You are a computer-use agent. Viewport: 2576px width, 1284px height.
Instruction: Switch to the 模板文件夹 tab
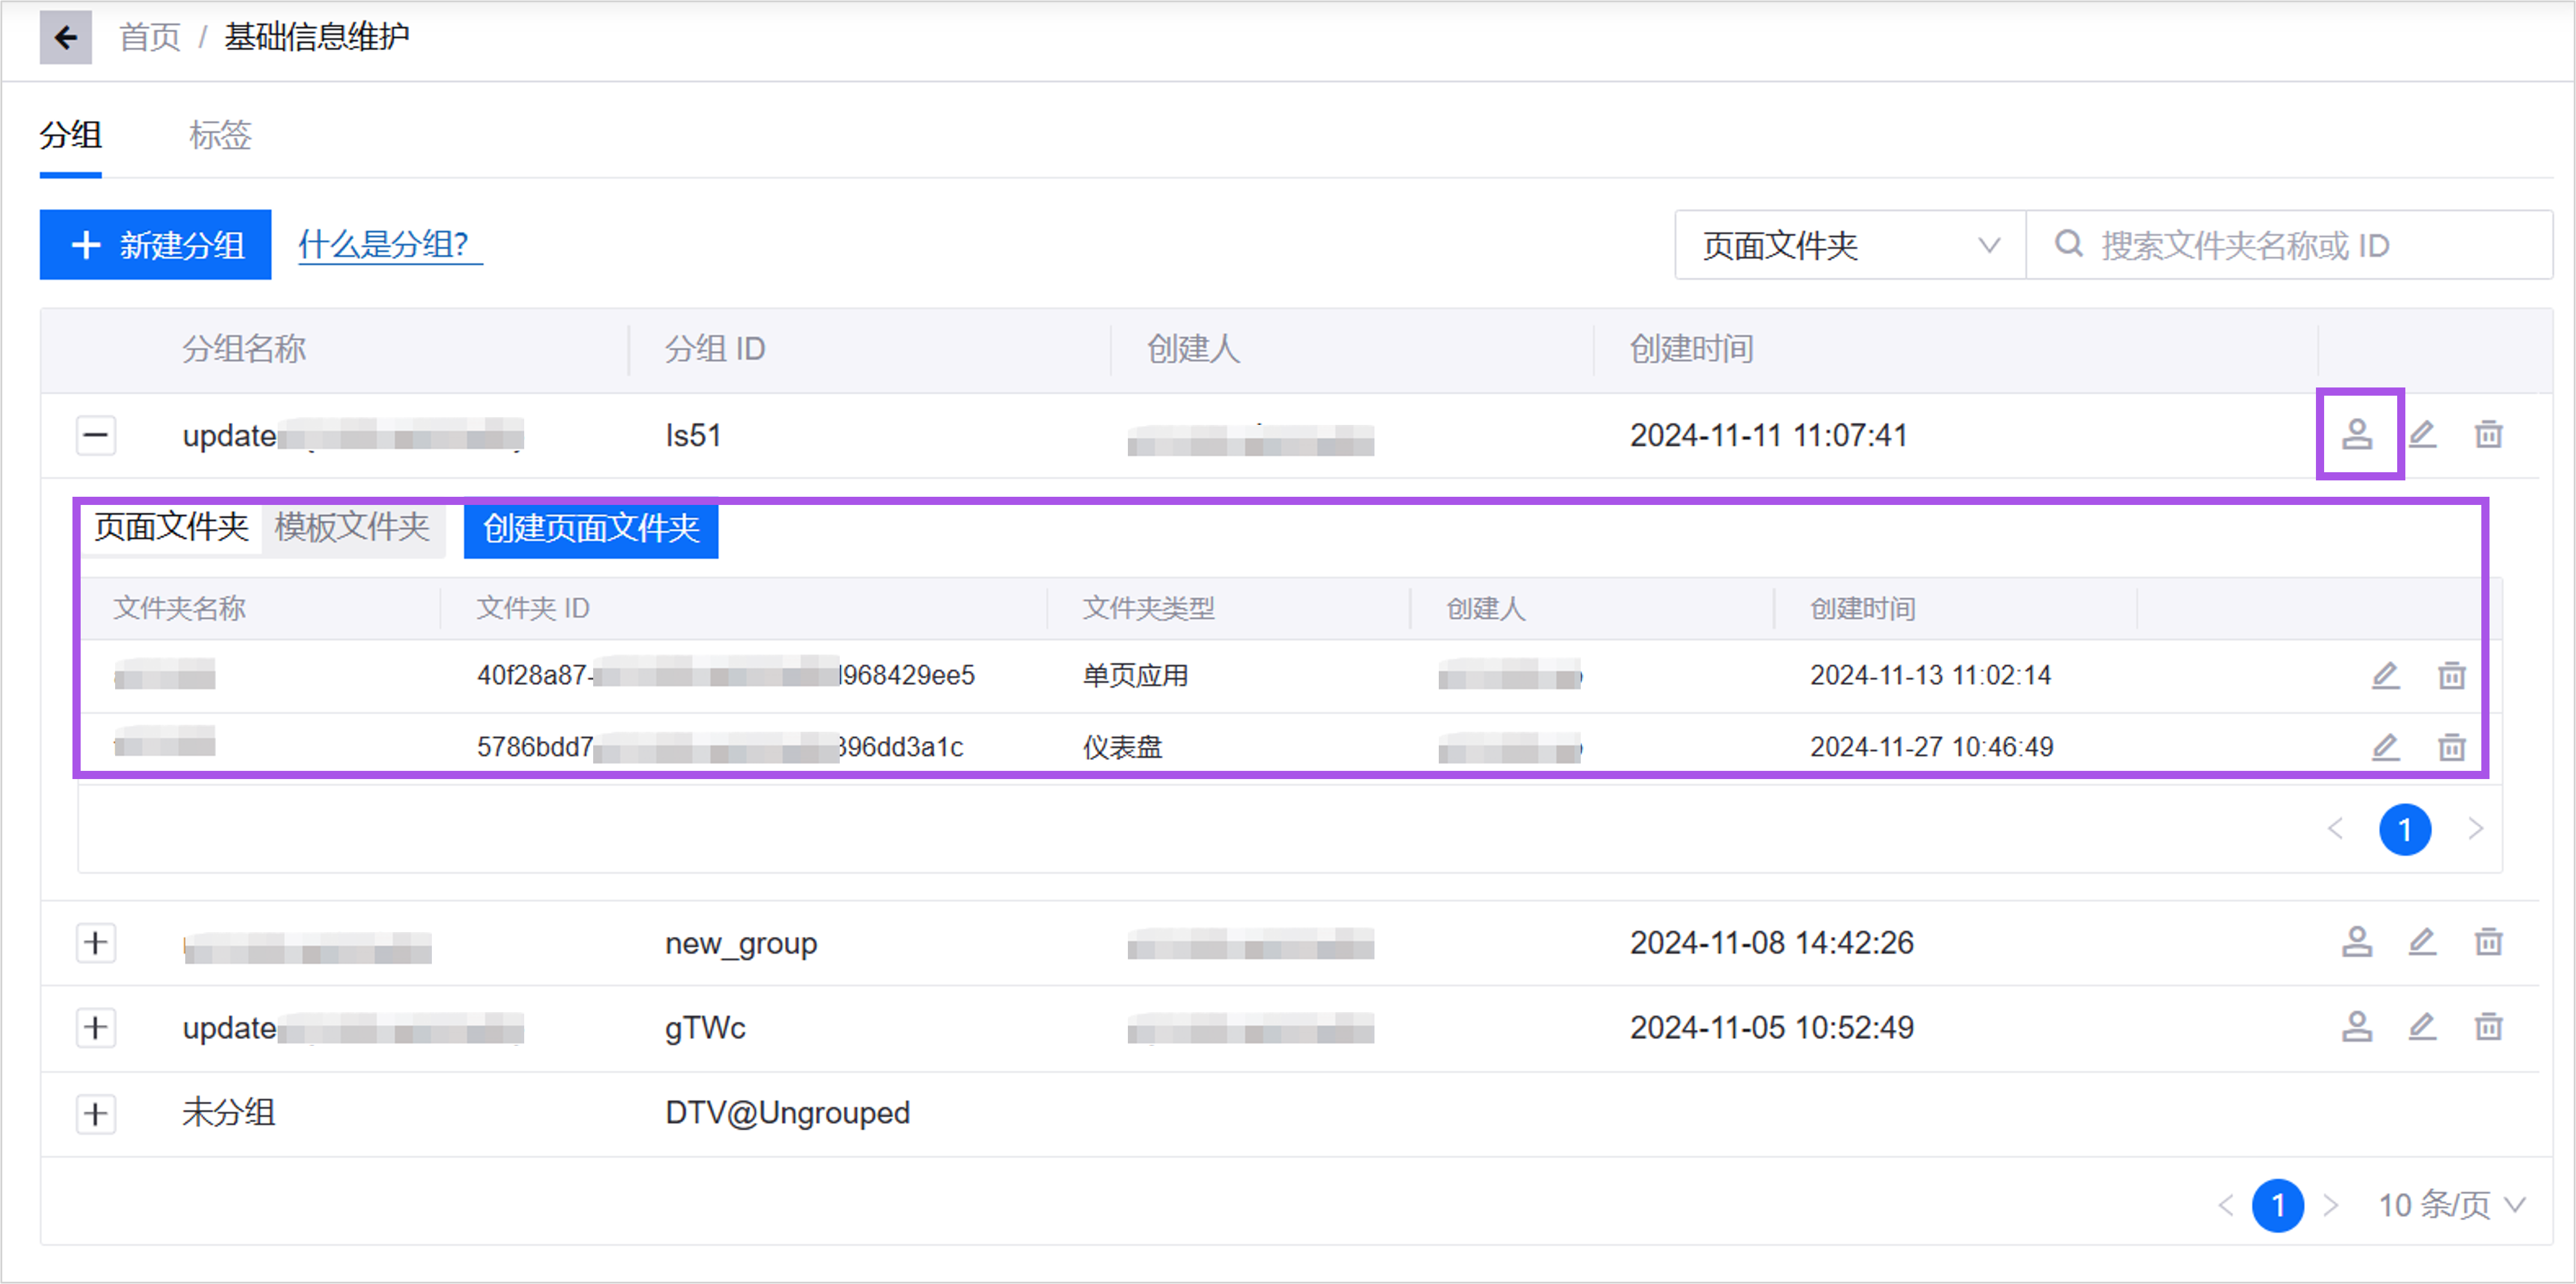point(352,527)
